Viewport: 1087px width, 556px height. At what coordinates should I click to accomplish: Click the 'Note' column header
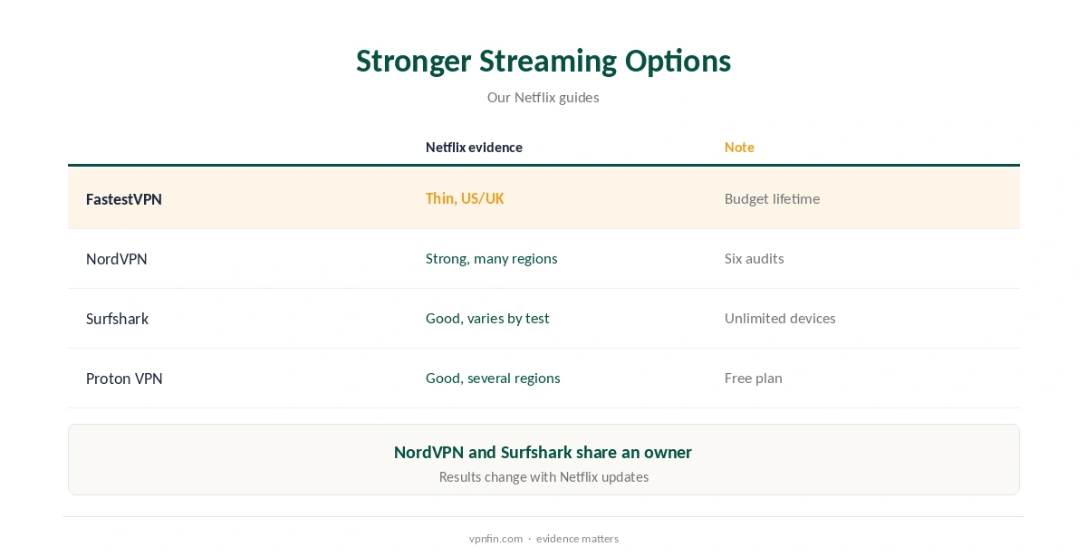(x=739, y=148)
